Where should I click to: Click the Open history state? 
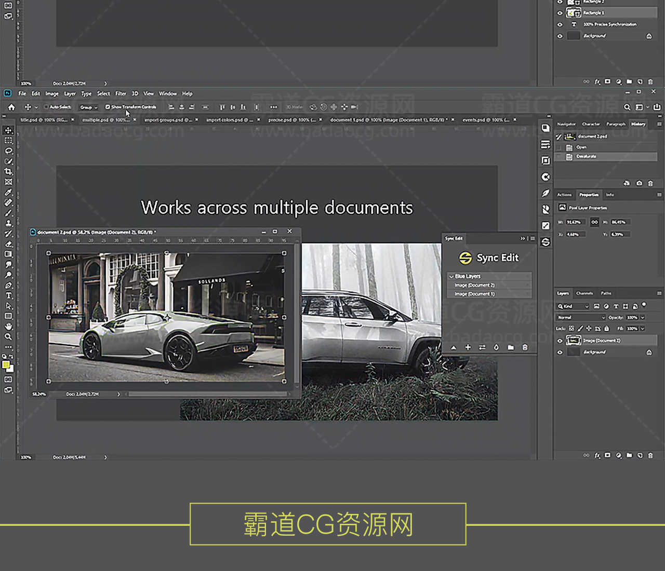coord(581,147)
